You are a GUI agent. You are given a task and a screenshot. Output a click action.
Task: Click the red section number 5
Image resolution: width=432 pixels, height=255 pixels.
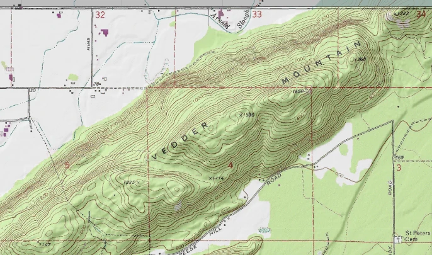[x=67, y=165]
